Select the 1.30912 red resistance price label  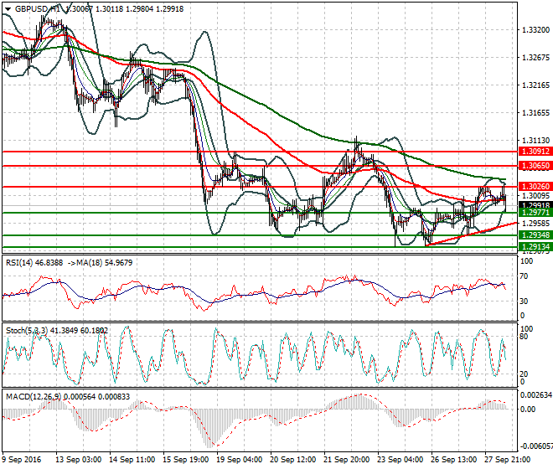pyautogui.click(x=535, y=152)
